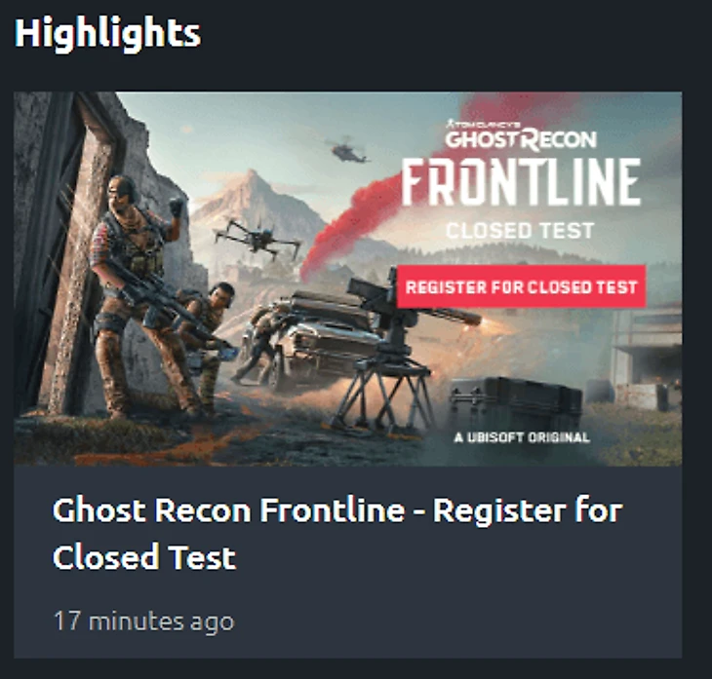Click the black supply crate

click(515, 400)
